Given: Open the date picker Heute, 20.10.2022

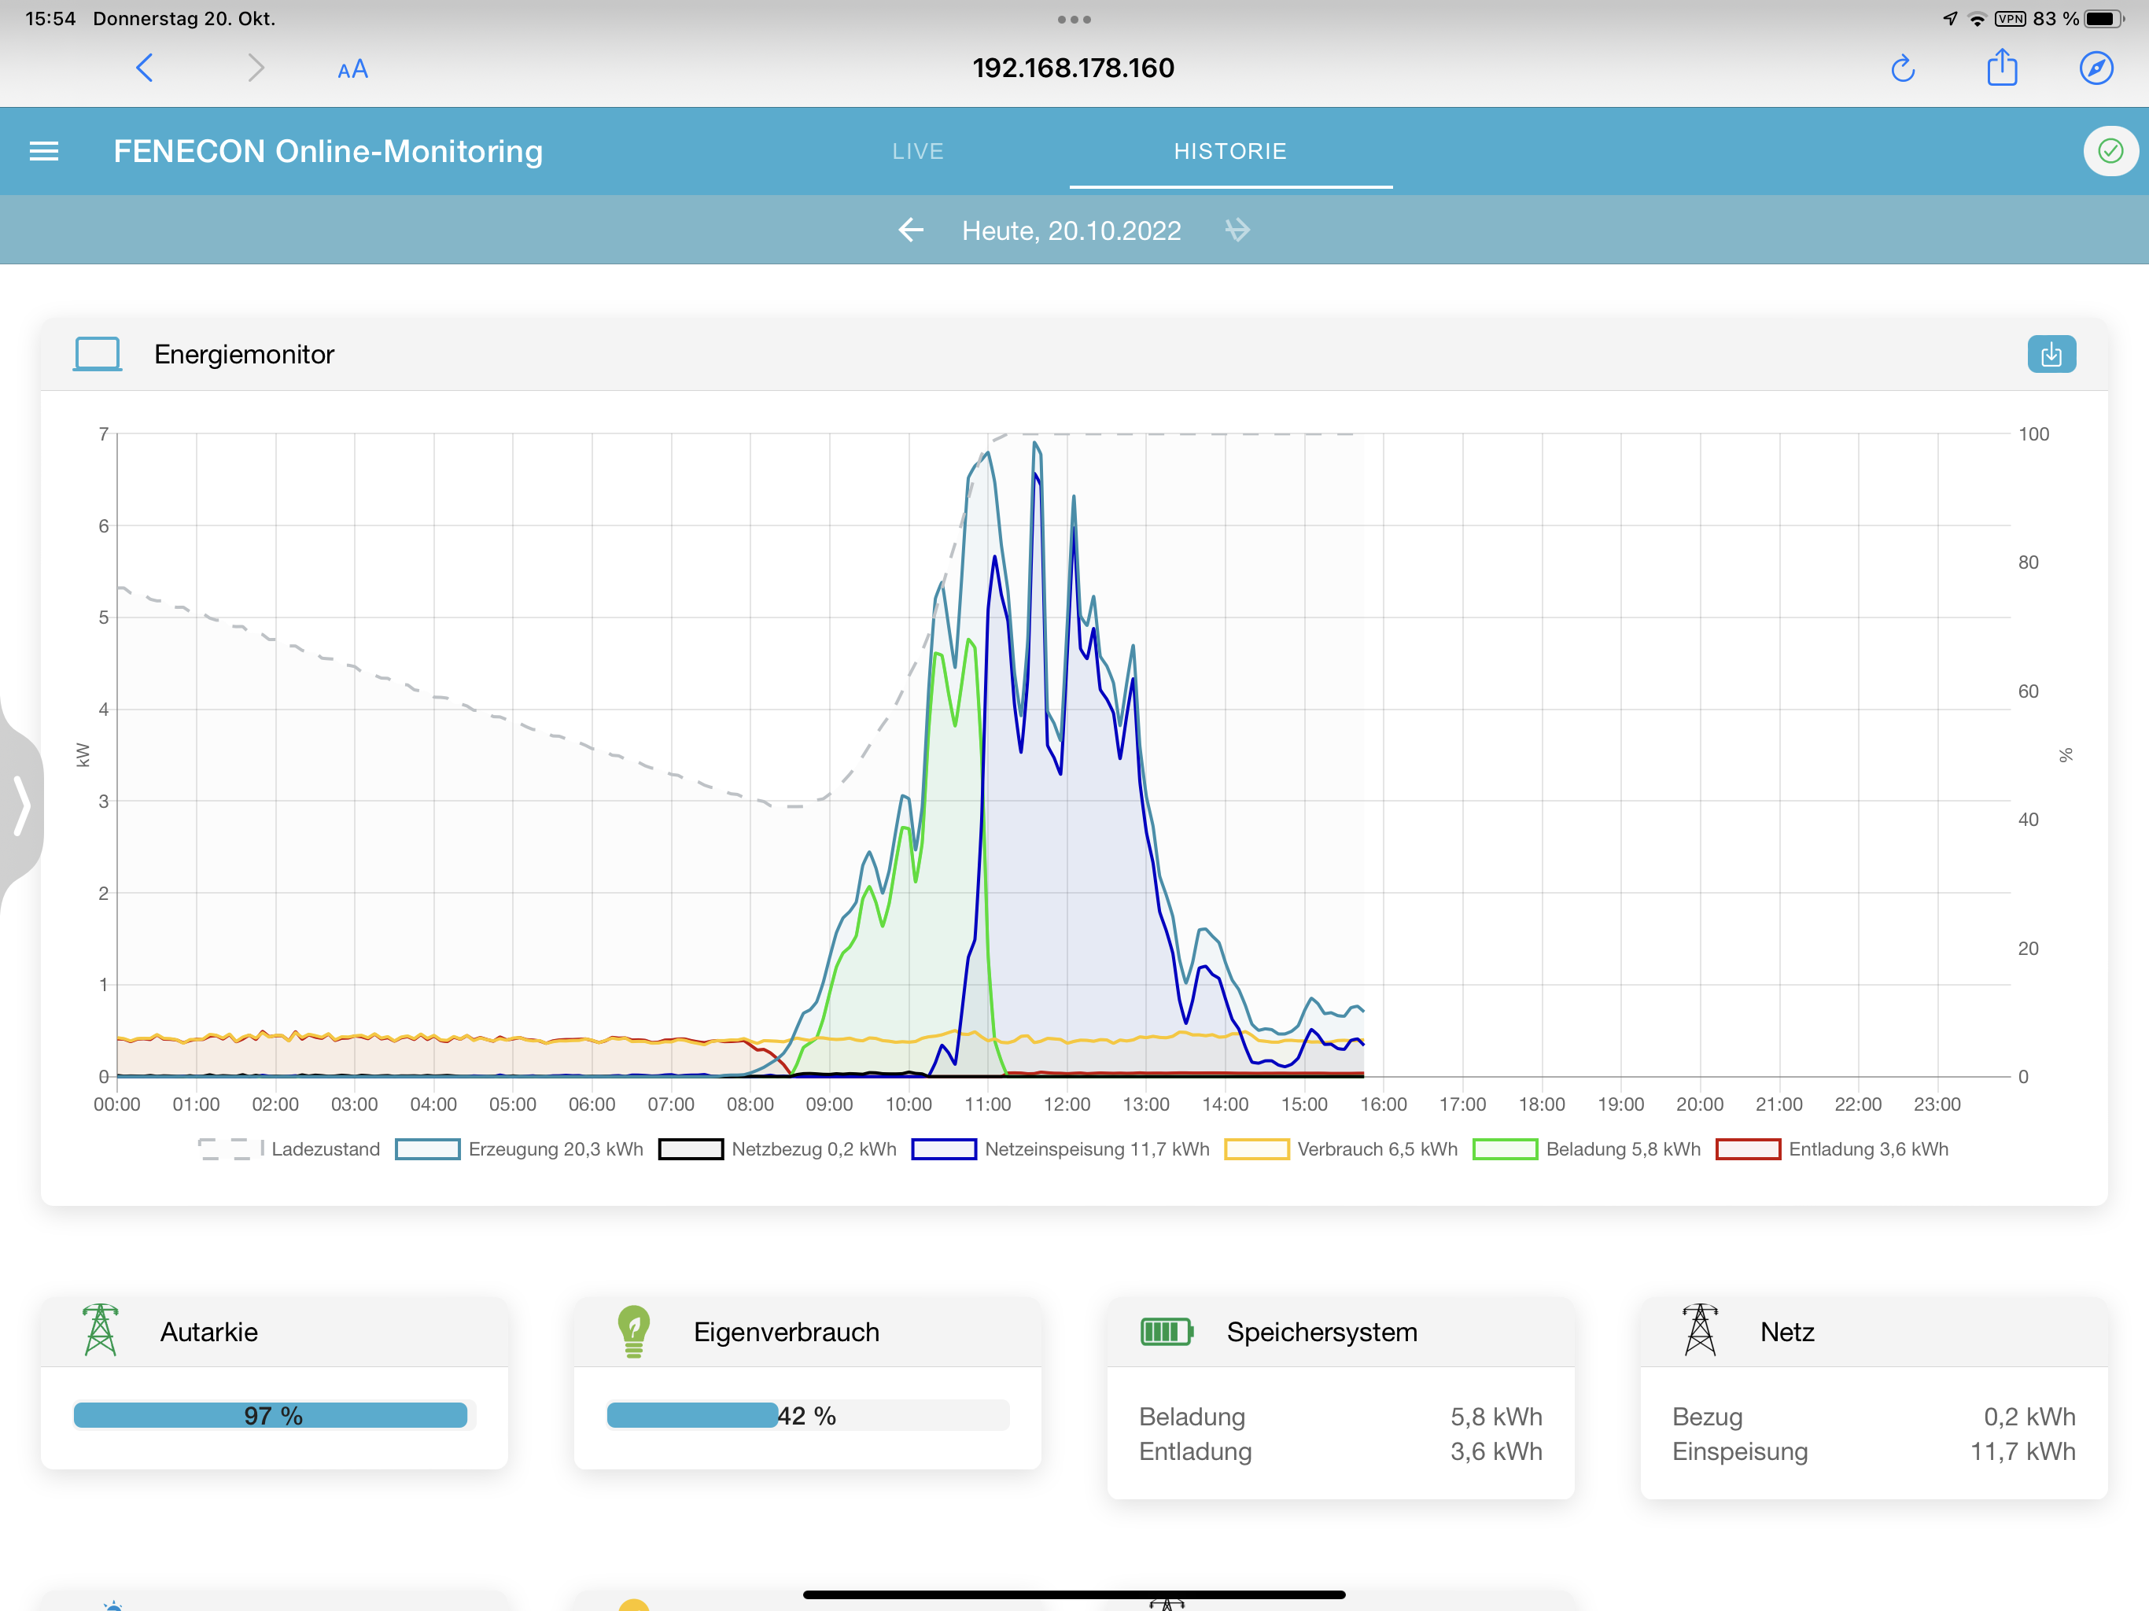Looking at the screenshot, I should [1071, 231].
